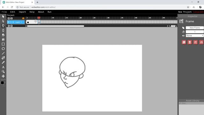
Task: Stop the timeline playback
Action: pos(11,26)
